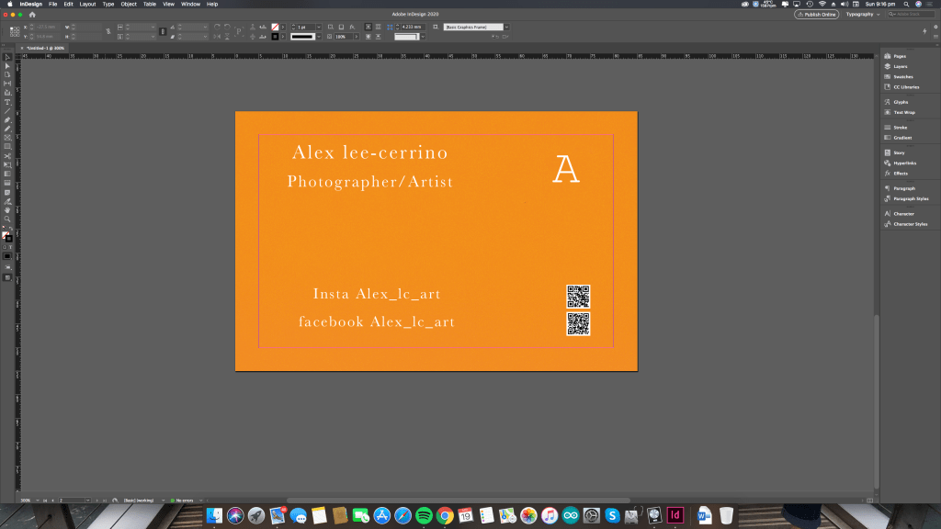Choose the Hand tool
941x529 pixels.
coord(7,209)
